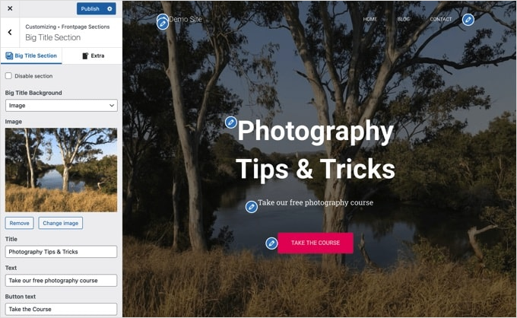Click the background image thumbnail preview
This screenshot has height=318, width=517.
click(x=61, y=170)
